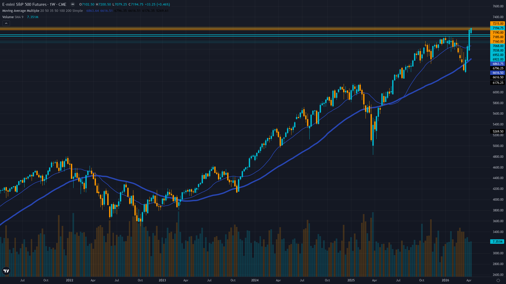Click the H7200.50 high value
The width and height of the screenshot is (506, 284).
click(103, 4)
